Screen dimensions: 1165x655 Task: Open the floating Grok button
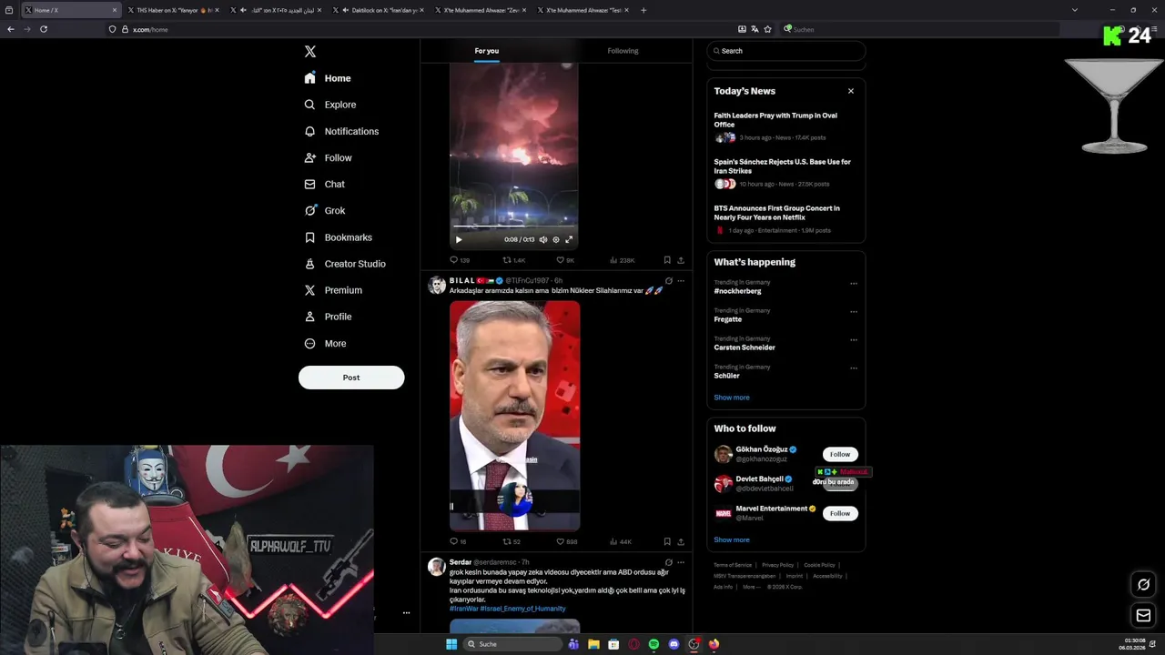point(1143,585)
